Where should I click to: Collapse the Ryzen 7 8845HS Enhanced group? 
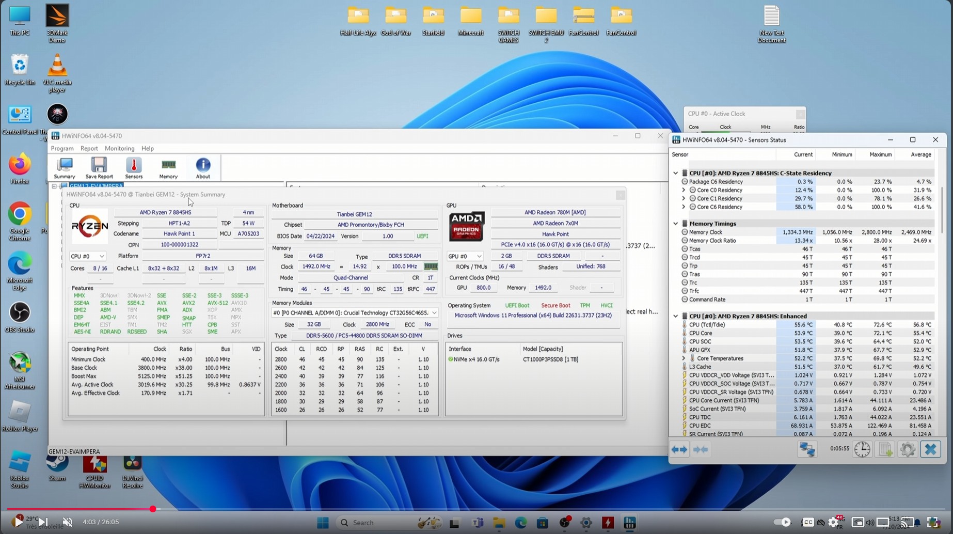click(676, 316)
